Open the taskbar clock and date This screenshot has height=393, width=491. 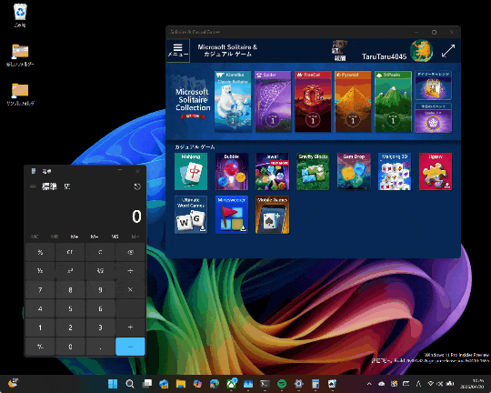click(x=473, y=384)
